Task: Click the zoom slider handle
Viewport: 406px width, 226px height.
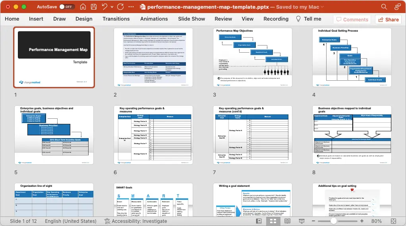Action: pyautogui.click(x=334, y=221)
